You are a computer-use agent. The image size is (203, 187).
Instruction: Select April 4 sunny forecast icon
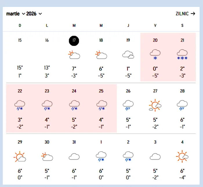[x=182, y=157]
